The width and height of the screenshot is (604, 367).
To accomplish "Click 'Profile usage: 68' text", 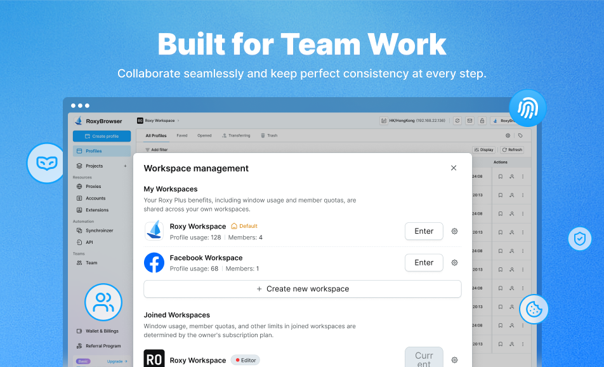I will (194, 269).
